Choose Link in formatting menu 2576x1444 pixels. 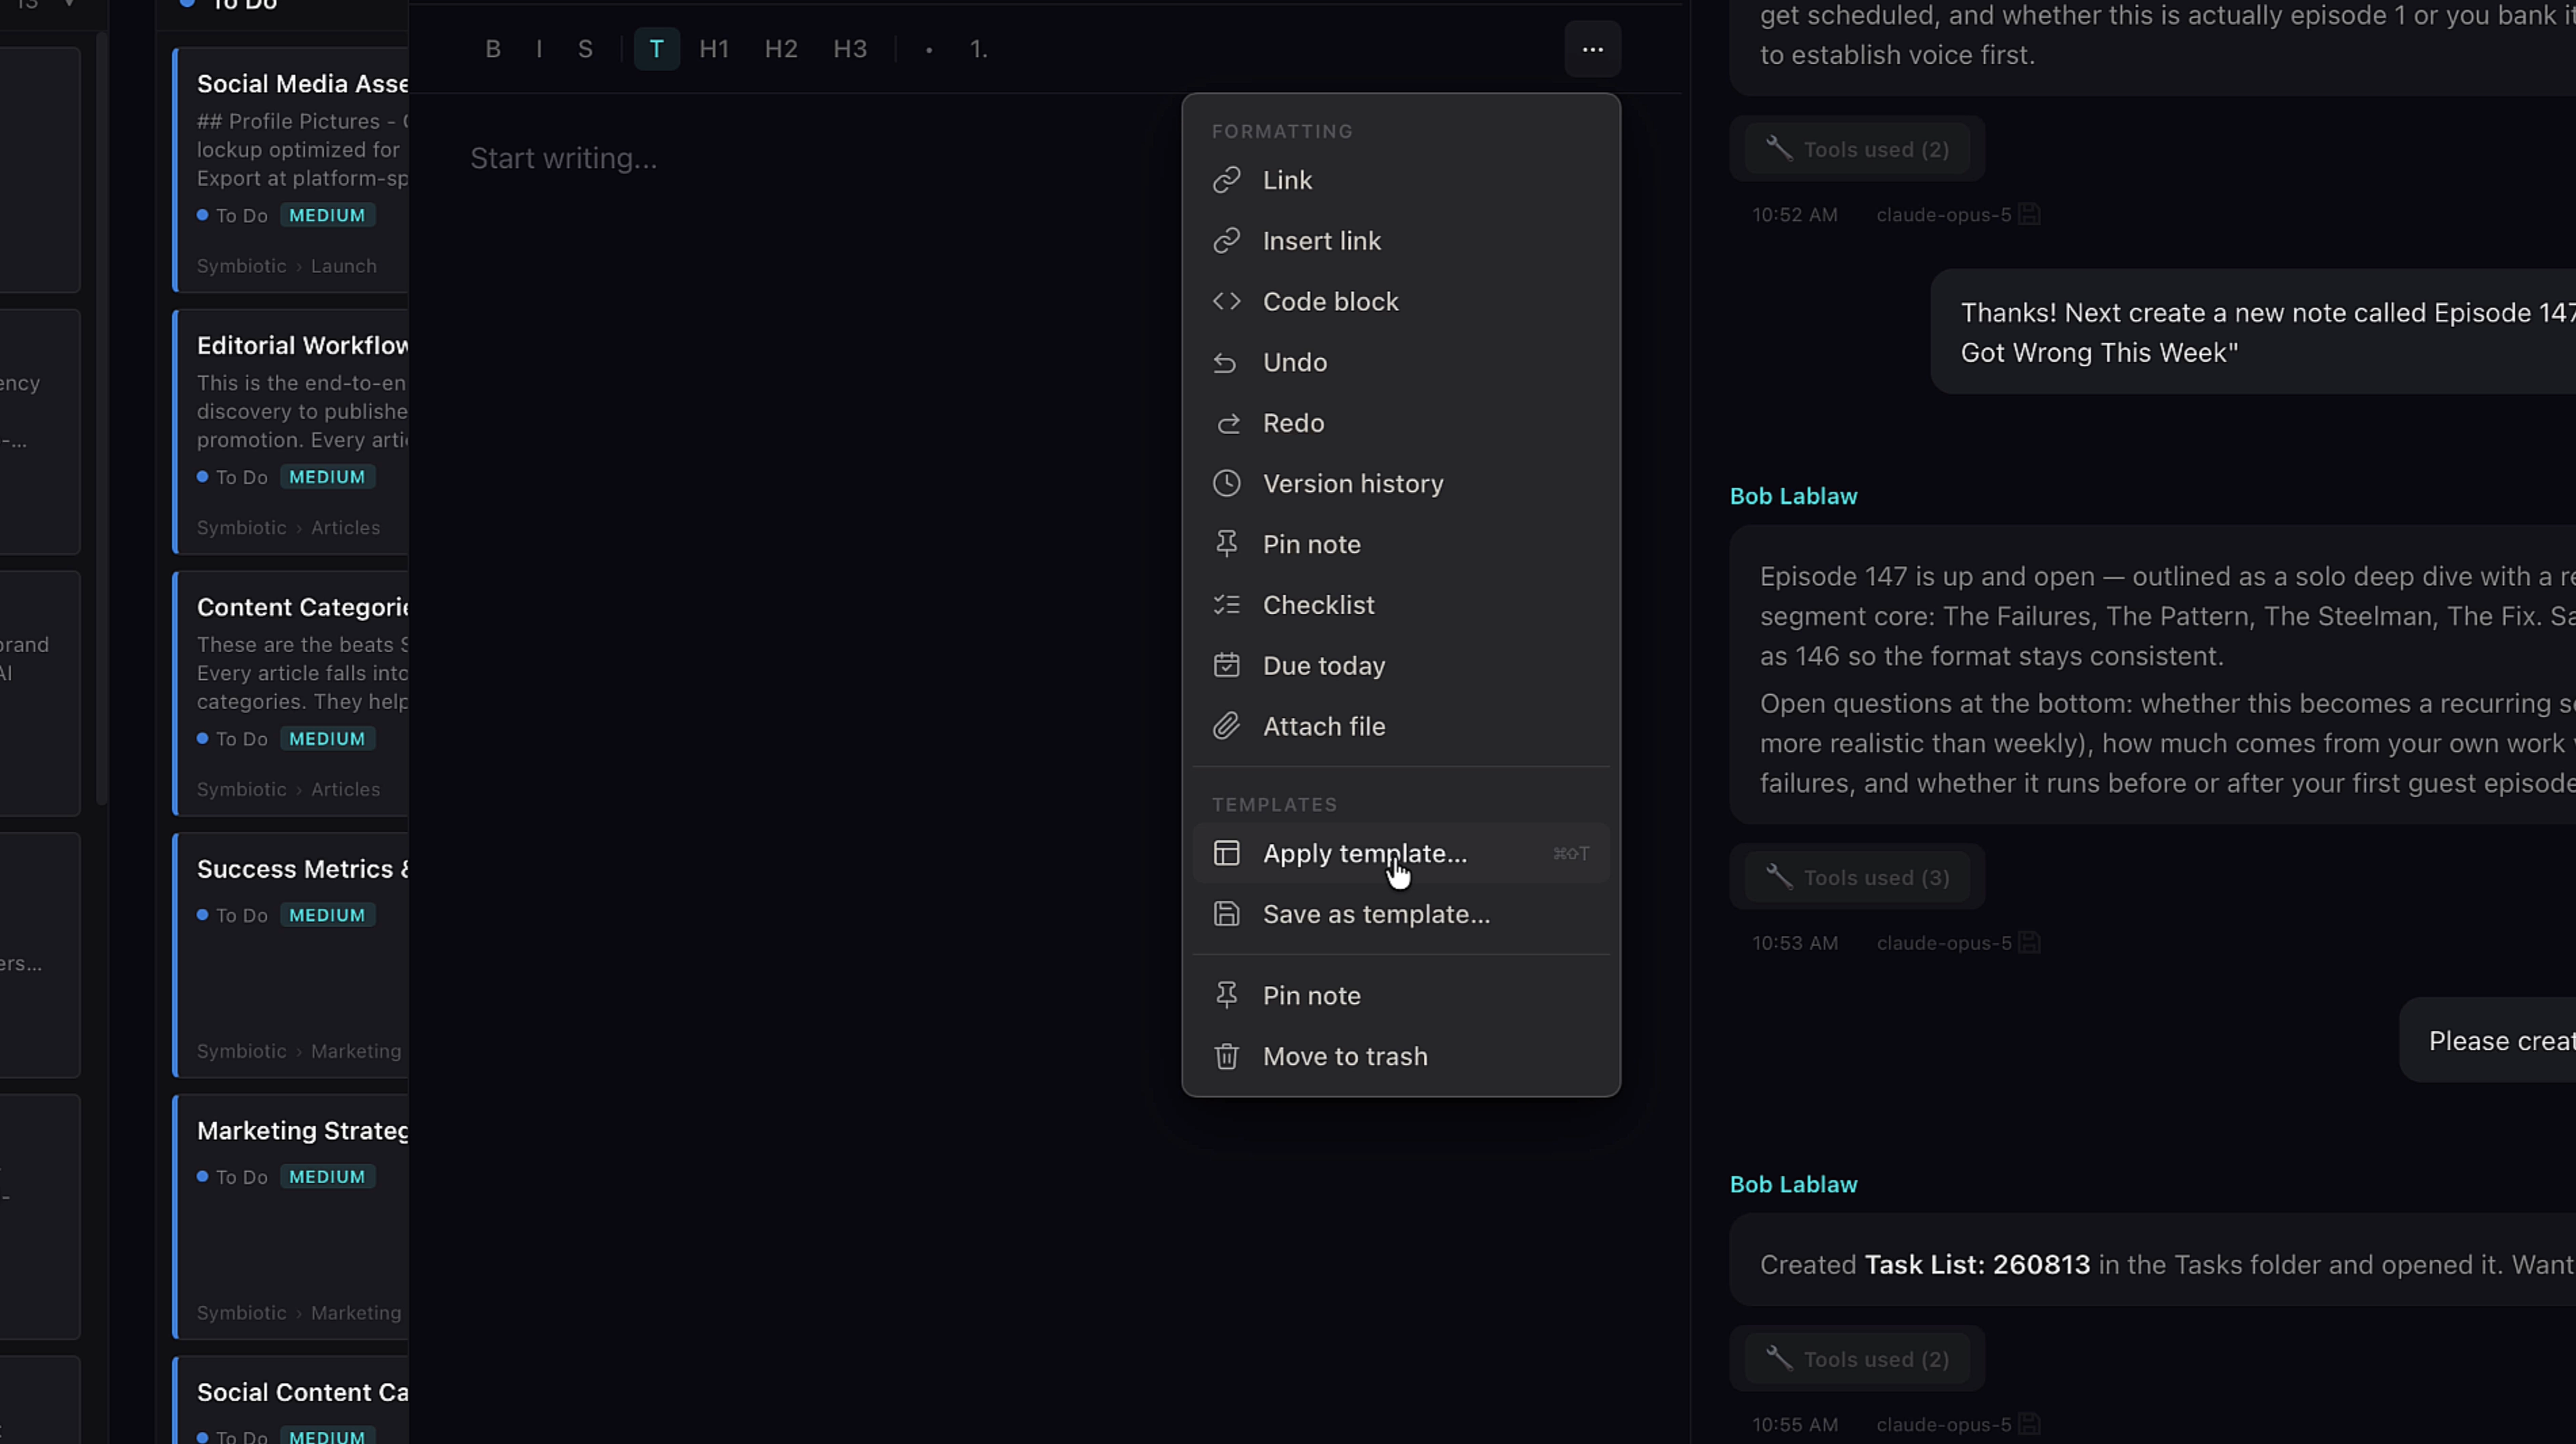pyautogui.click(x=1400, y=180)
